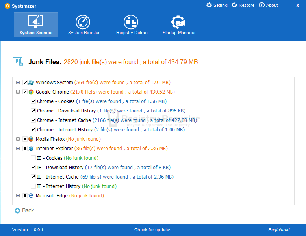The height and width of the screenshot is (236, 306).
Task: Select IE - Download History row text
Action: (104, 168)
